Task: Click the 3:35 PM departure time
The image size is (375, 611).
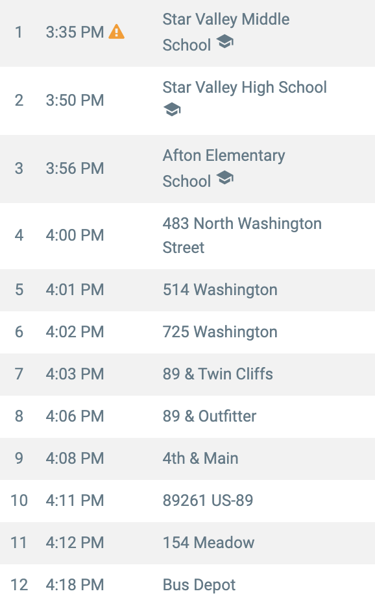Action: tap(75, 32)
